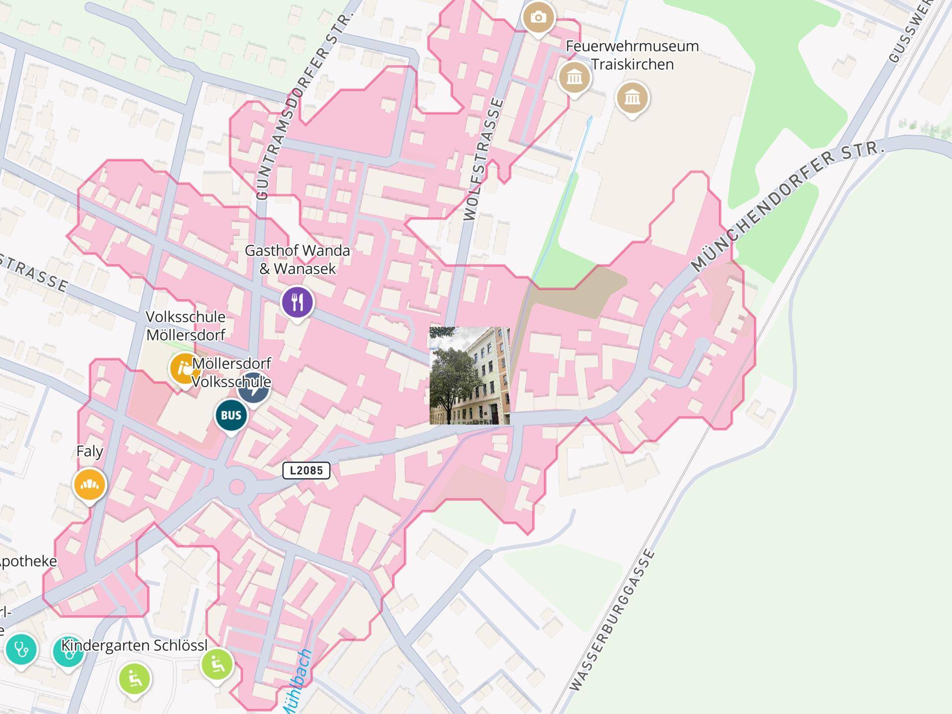Click the WASSERBURGGASSE street name
This screenshot has width=952, height=714.
coord(612,620)
